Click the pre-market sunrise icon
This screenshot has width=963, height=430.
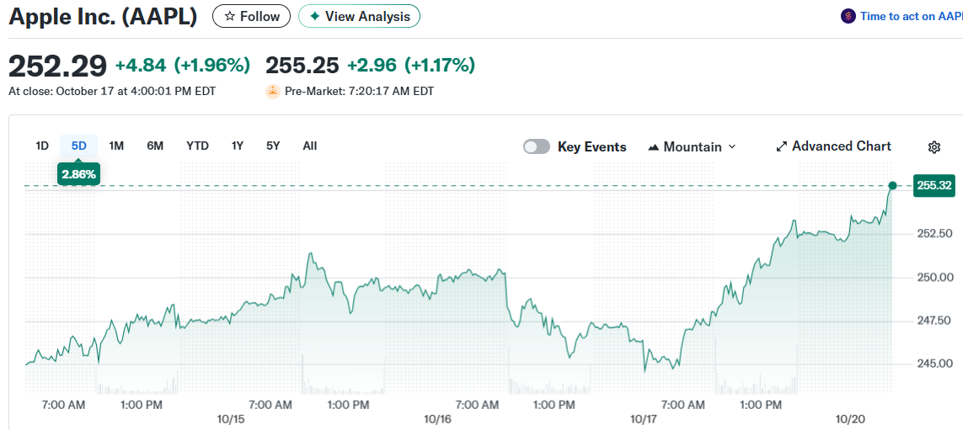coord(273,91)
